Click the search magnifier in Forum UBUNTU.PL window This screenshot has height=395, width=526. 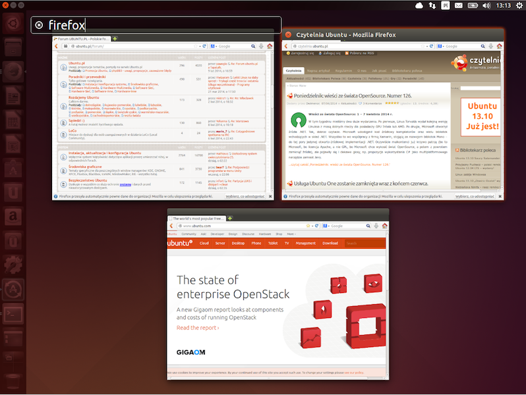pos(253,46)
